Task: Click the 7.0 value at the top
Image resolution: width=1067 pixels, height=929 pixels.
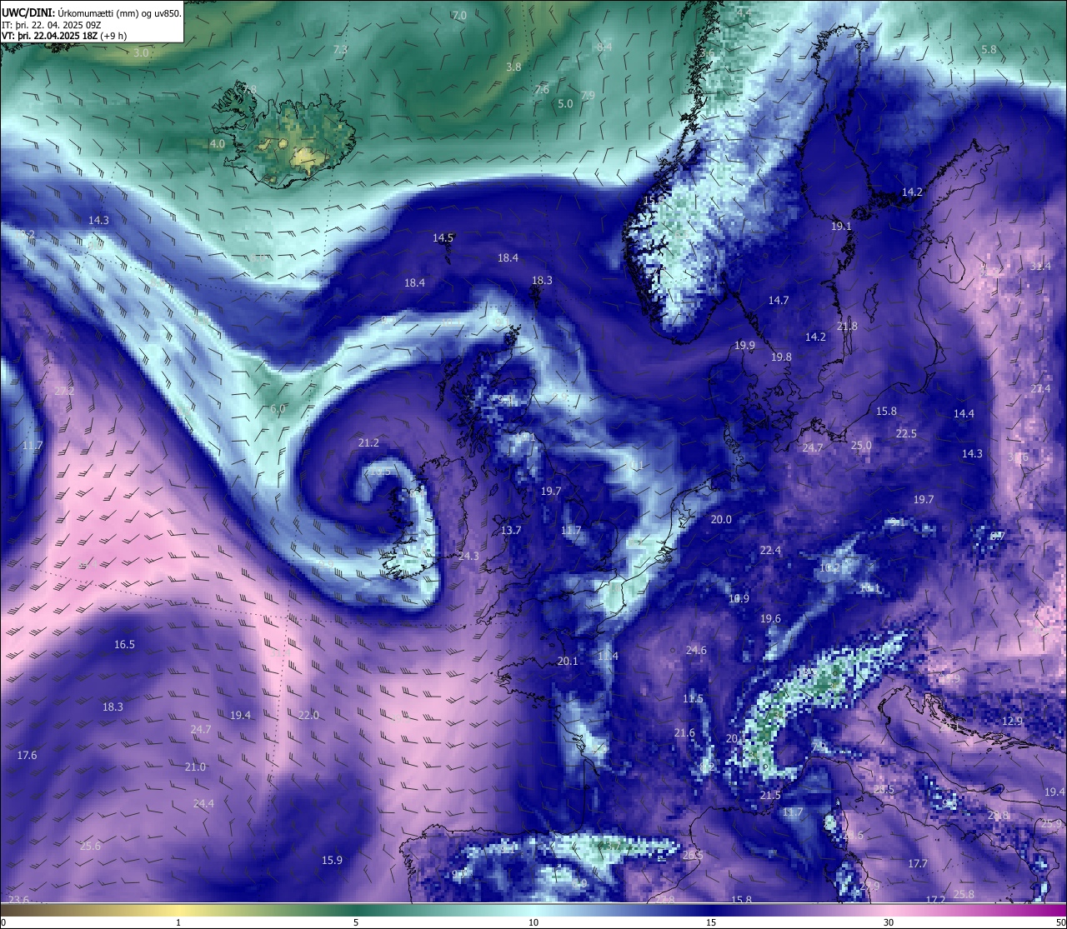Action: 459,16
